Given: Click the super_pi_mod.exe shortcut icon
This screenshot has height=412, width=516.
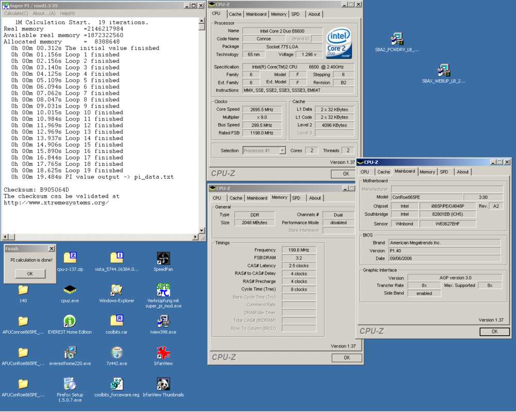Looking at the screenshot, I should click(x=163, y=290).
